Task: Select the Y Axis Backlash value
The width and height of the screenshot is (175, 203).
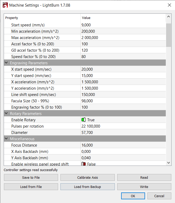Action: pos(123,158)
